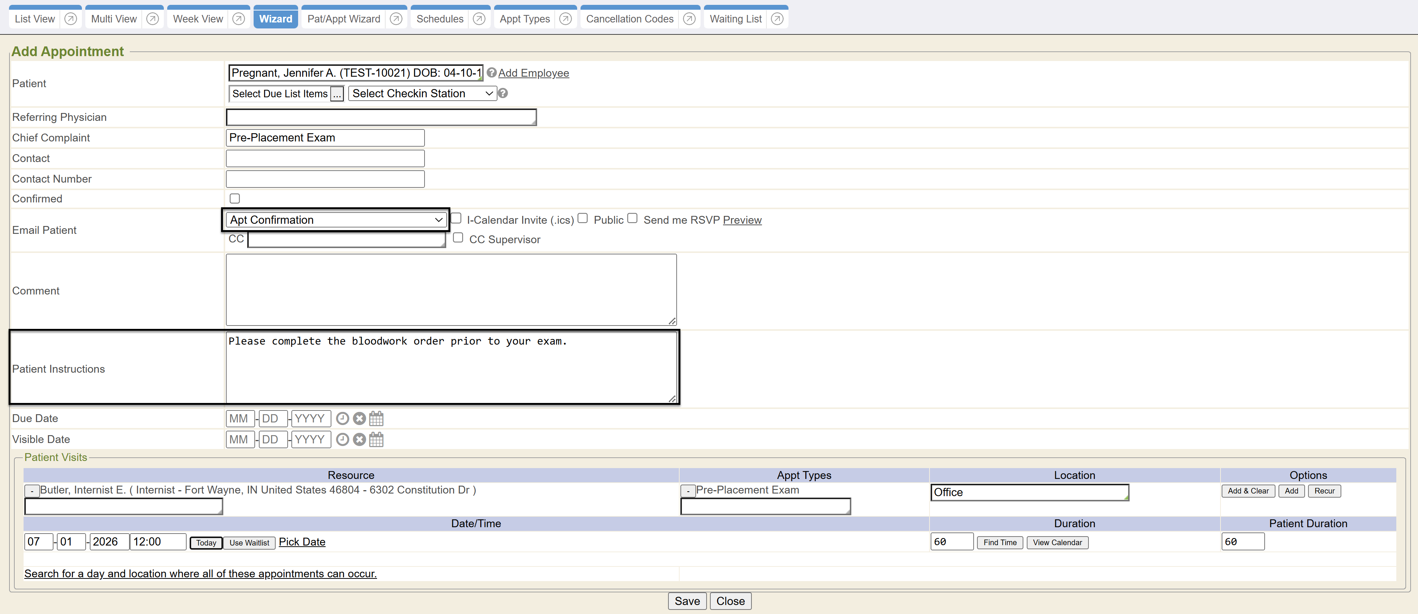Switch to the Week View tab
This screenshot has width=1418, height=614.
click(198, 19)
